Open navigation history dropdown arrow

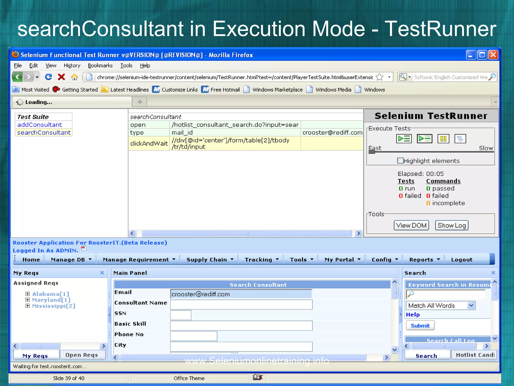37,77
